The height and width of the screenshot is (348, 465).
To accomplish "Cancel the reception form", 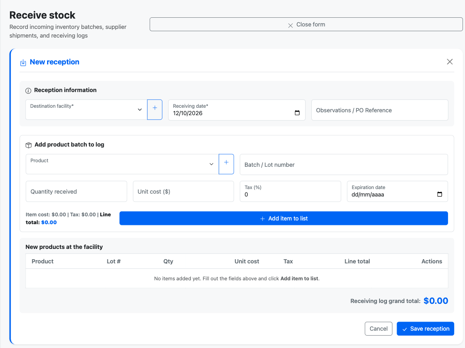I will coord(378,329).
